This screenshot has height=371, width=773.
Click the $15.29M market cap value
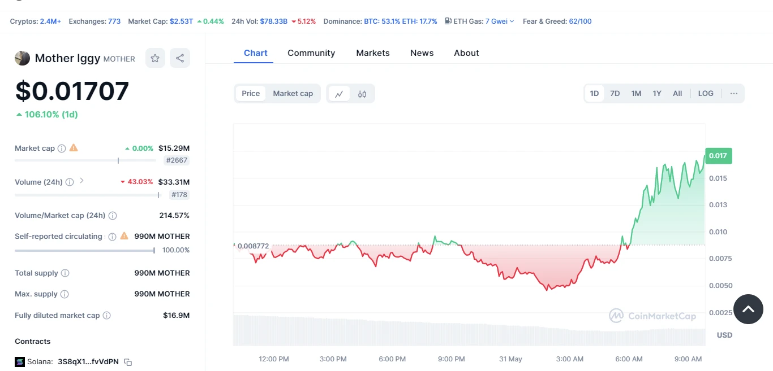(174, 149)
